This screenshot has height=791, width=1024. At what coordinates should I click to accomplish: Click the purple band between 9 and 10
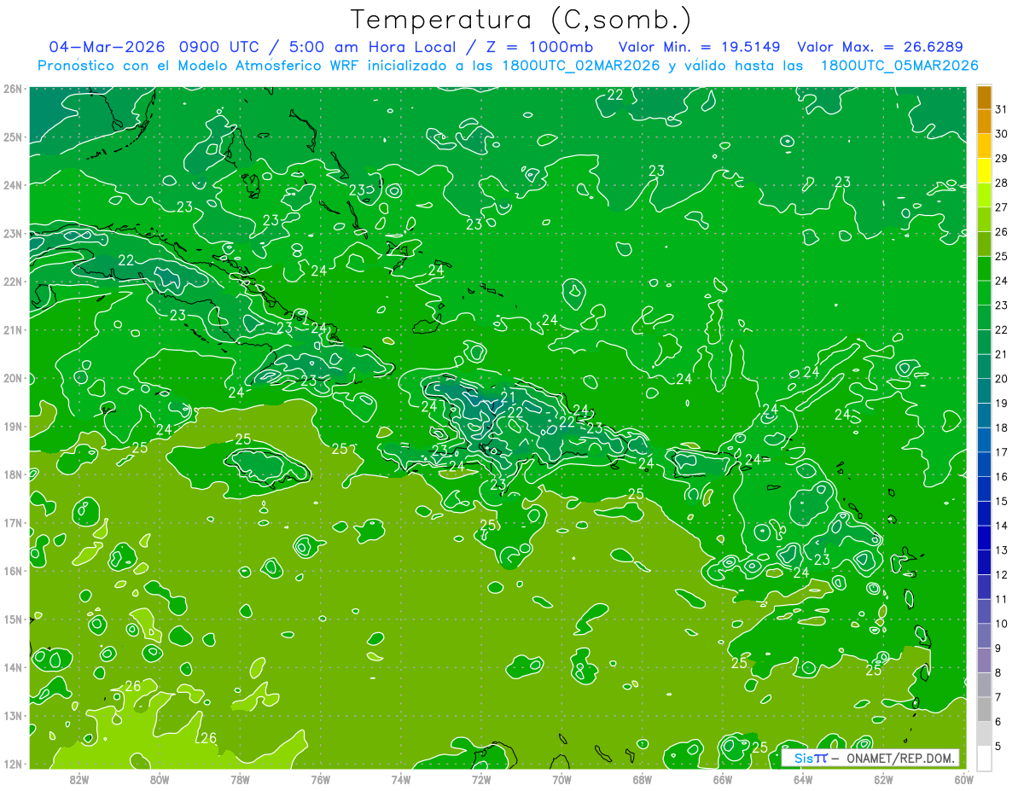point(984,636)
